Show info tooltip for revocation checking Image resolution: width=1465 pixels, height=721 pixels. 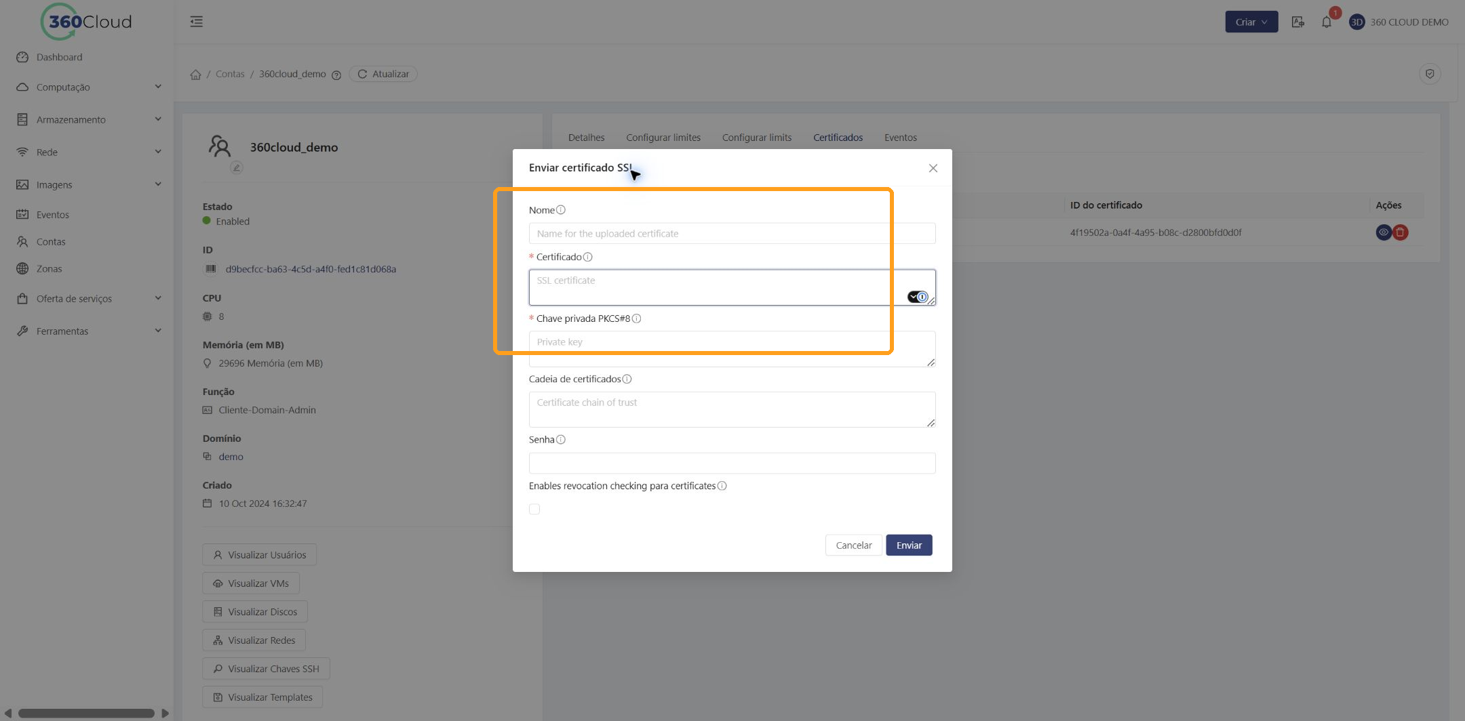coord(722,486)
